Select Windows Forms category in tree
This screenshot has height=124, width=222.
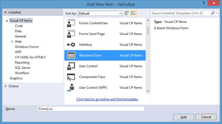(x=27, y=47)
